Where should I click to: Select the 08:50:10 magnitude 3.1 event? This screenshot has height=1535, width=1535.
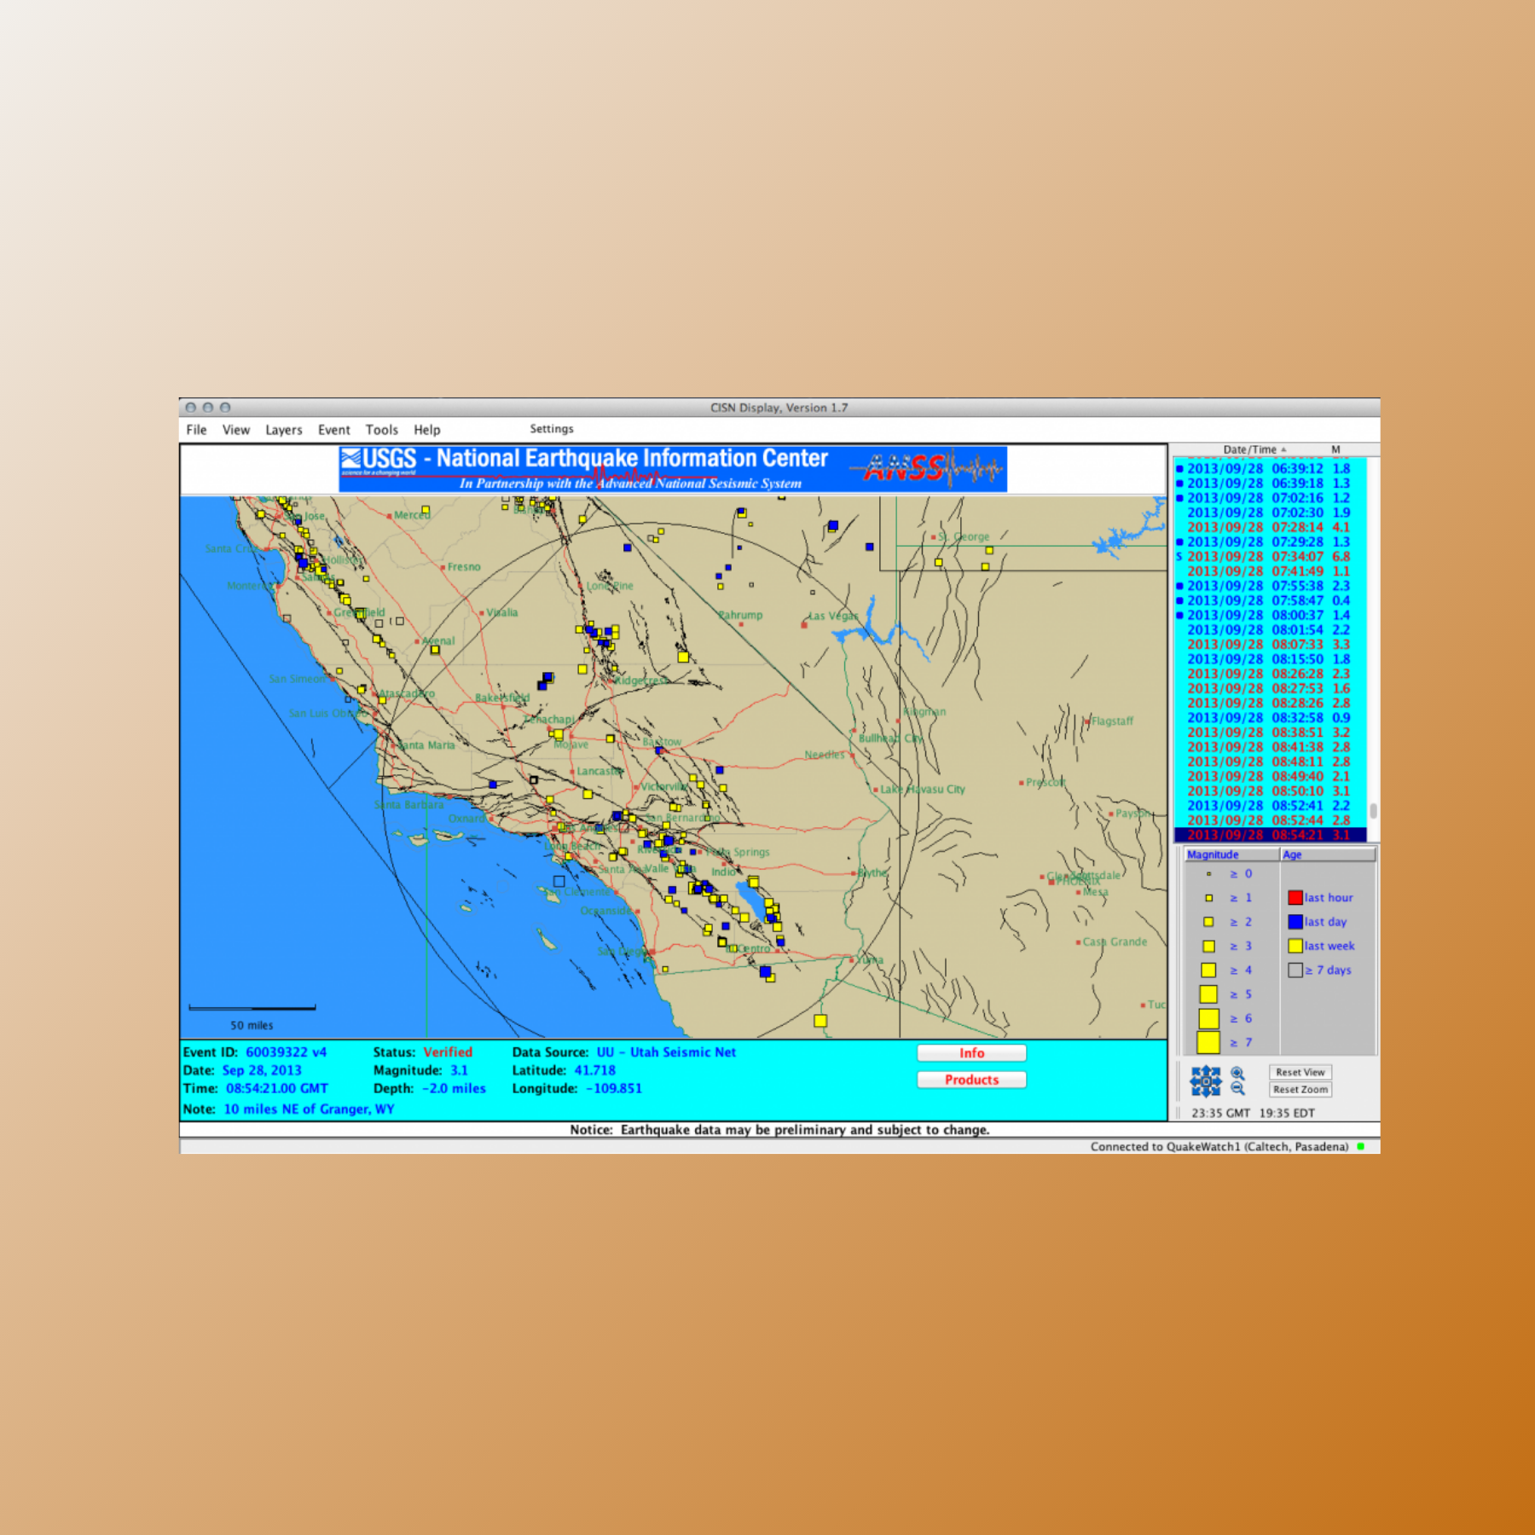pyautogui.click(x=1270, y=791)
